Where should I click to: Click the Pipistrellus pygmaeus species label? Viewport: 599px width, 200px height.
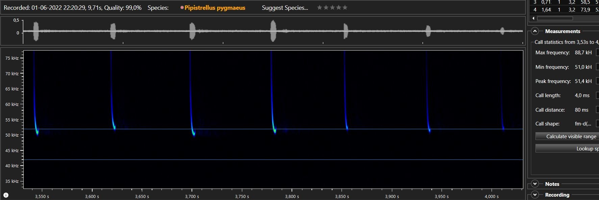(215, 8)
